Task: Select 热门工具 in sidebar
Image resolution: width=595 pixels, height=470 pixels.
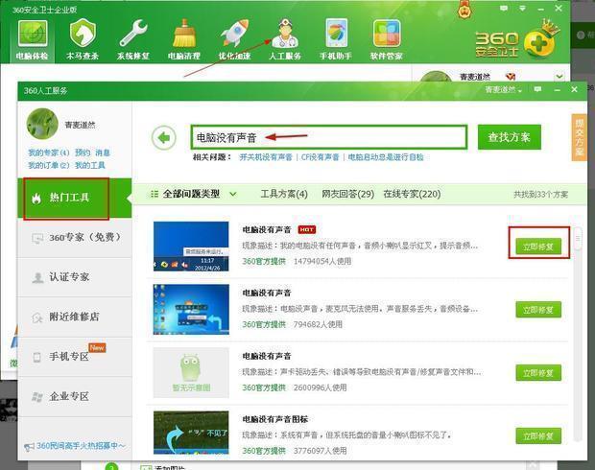Action: coord(75,198)
